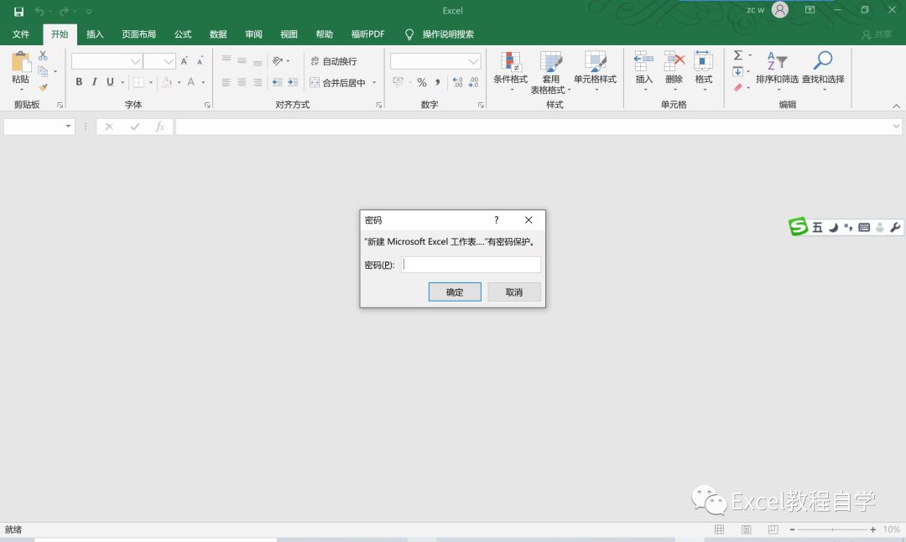Open Cell Styles (单元格样式)
Viewport: 906px width, 542px height.
[x=595, y=71]
